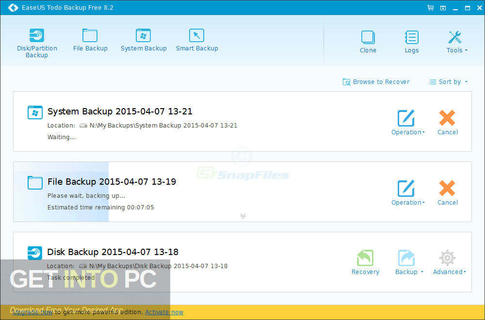
Task: Launch System Backup from the toolbar
Action: pos(144,40)
